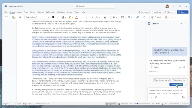Click the Share button
The width and height of the screenshot is (192, 108).
(x=183, y=12)
